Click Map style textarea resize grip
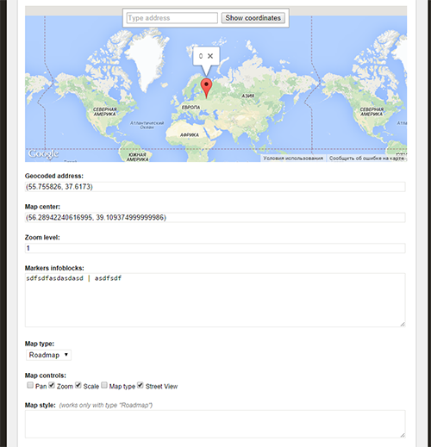Viewport: 431px width, 447px height. 403,435
